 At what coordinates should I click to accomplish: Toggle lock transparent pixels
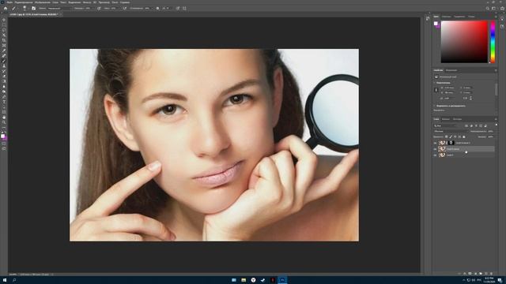coord(446,136)
